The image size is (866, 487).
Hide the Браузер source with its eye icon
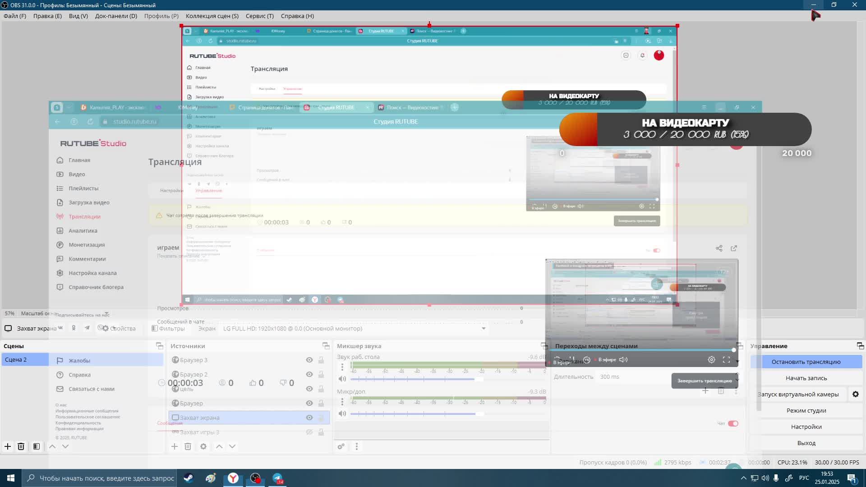[309, 403]
